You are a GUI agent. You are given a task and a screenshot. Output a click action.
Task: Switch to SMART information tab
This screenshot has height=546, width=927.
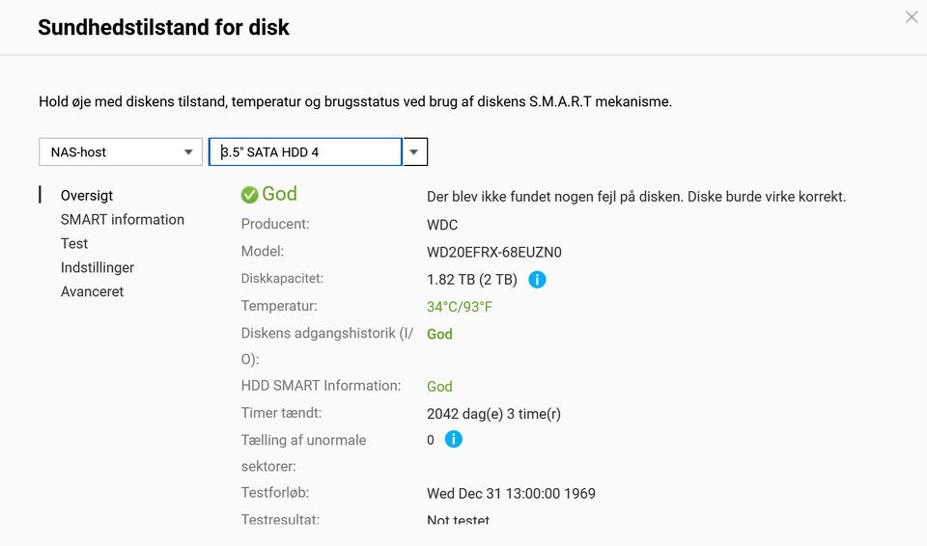click(x=122, y=220)
